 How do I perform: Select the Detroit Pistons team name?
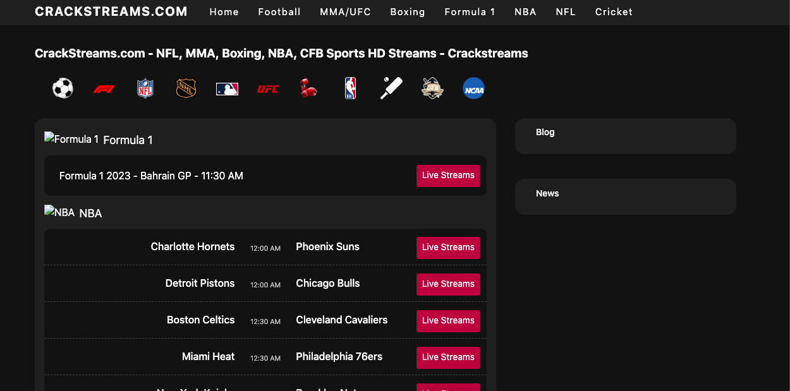click(x=200, y=283)
